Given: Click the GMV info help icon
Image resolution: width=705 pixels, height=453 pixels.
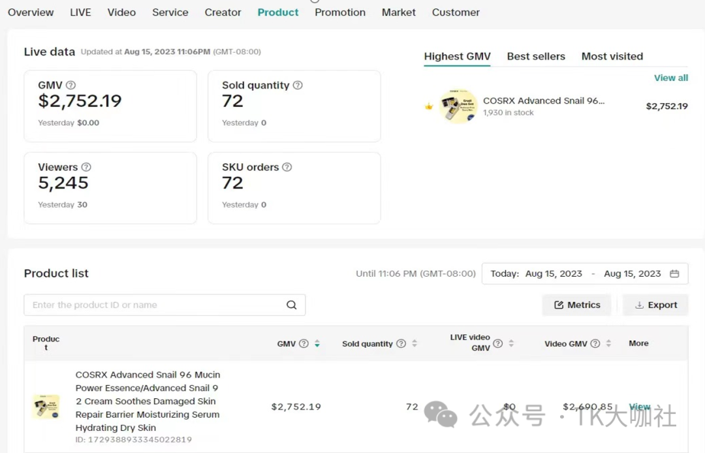Looking at the screenshot, I should 70,85.
